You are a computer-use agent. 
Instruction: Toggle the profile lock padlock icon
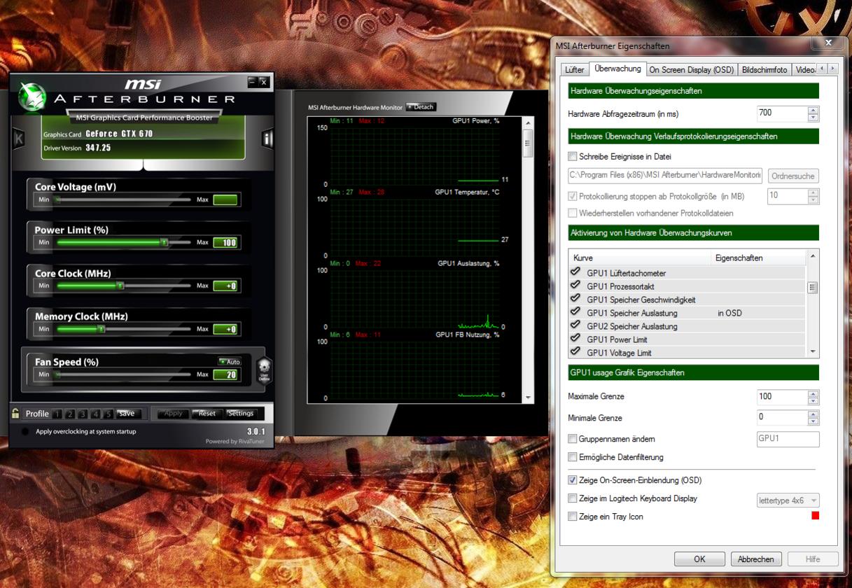tap(16, 413)
